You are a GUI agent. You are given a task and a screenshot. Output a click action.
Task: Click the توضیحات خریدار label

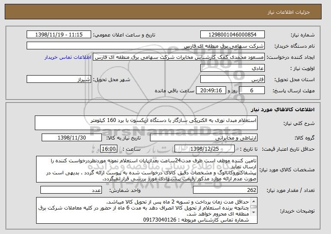click(297, 211)
